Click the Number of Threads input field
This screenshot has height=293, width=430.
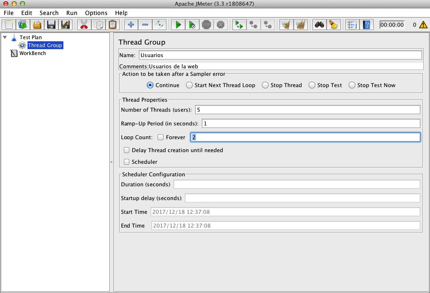click(x=307, y=110)
